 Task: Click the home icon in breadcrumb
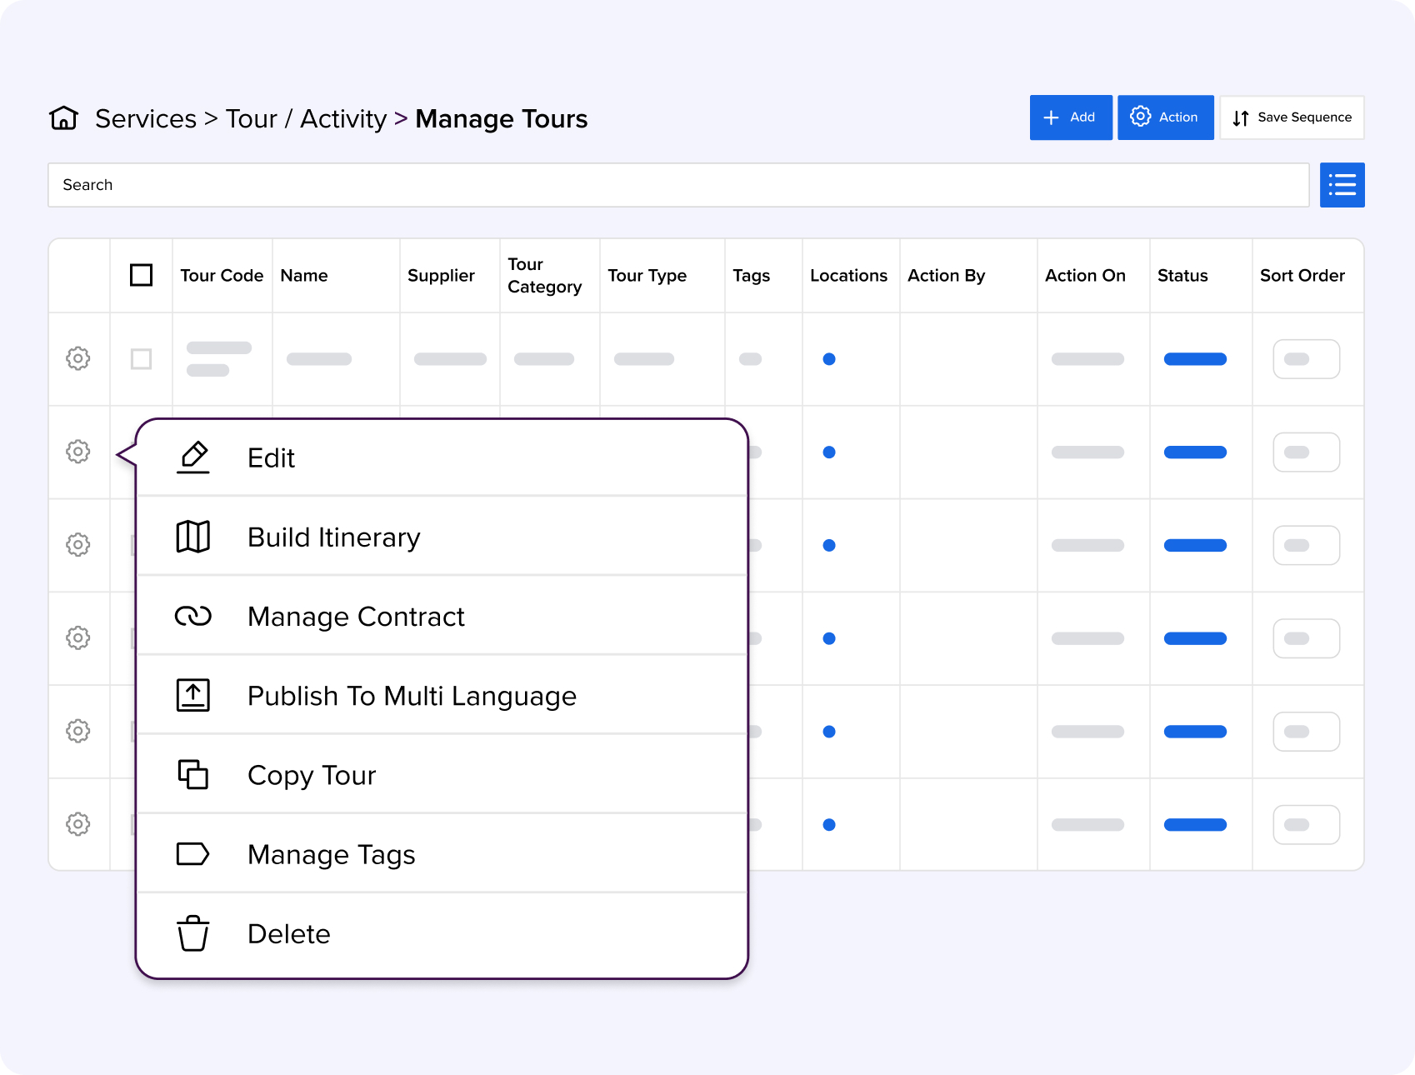point(63,118)
